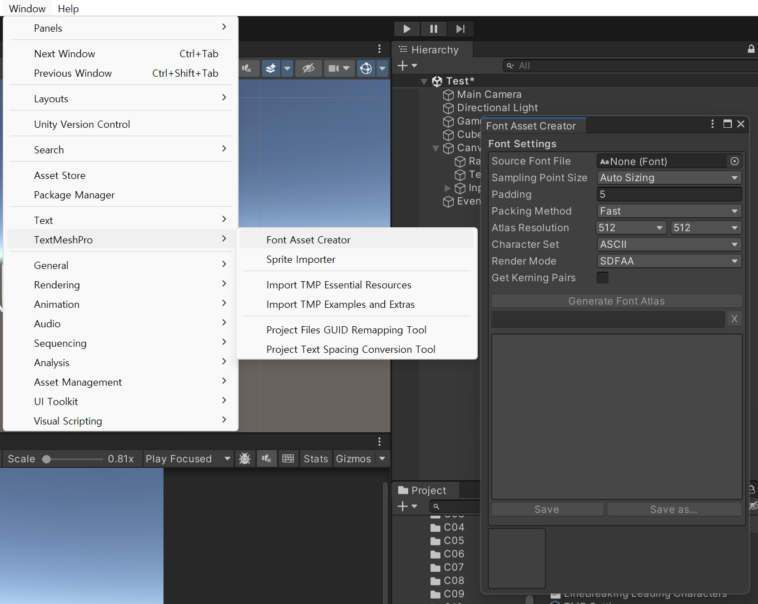
Task: Toggle hidden objects visibility eye icon
Action: pyautogui.click(x=309, y=68)
